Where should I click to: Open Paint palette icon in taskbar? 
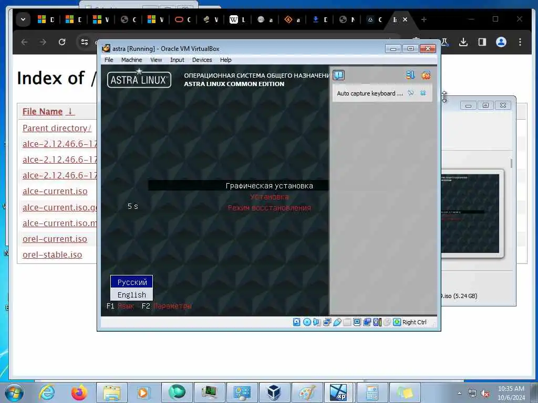point(307,393)
